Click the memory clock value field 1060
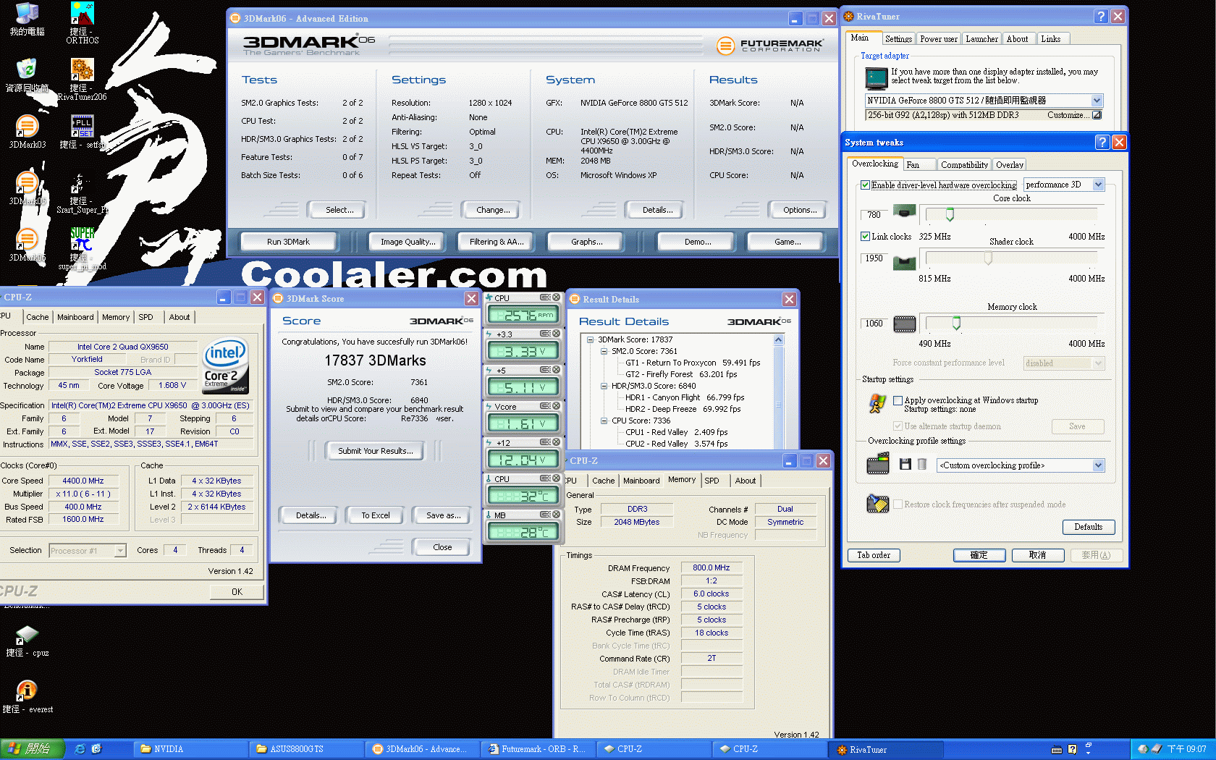 [x=874, y=324]
